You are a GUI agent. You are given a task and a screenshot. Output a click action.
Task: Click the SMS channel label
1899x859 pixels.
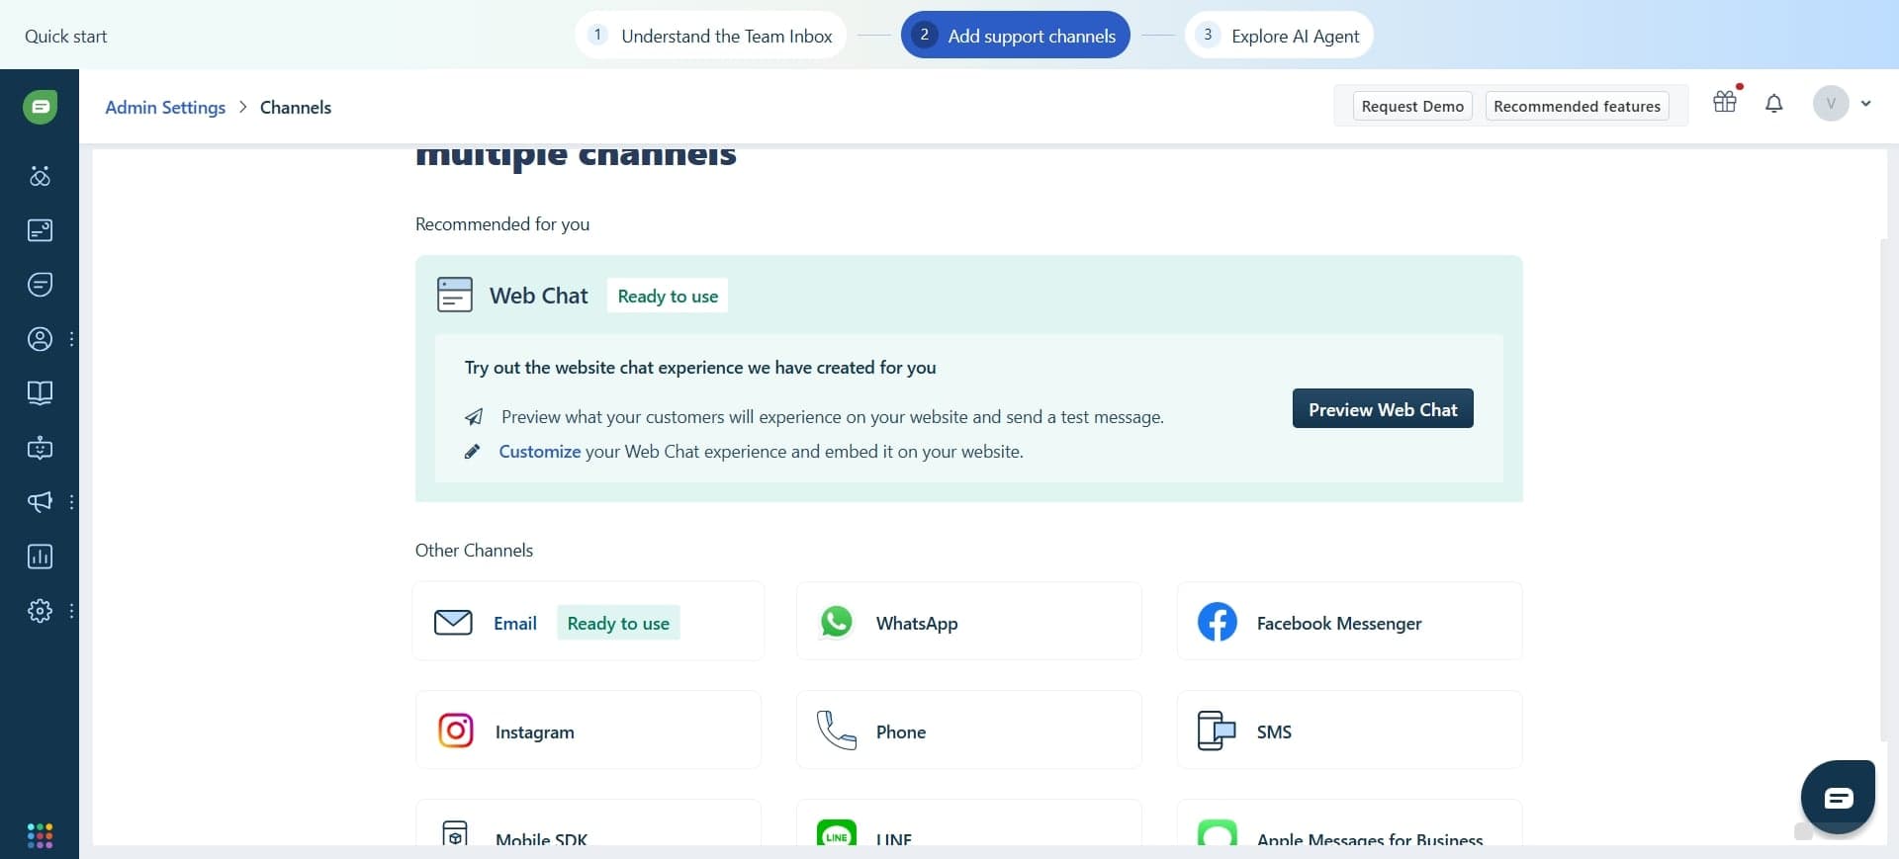click(1274, 731)
